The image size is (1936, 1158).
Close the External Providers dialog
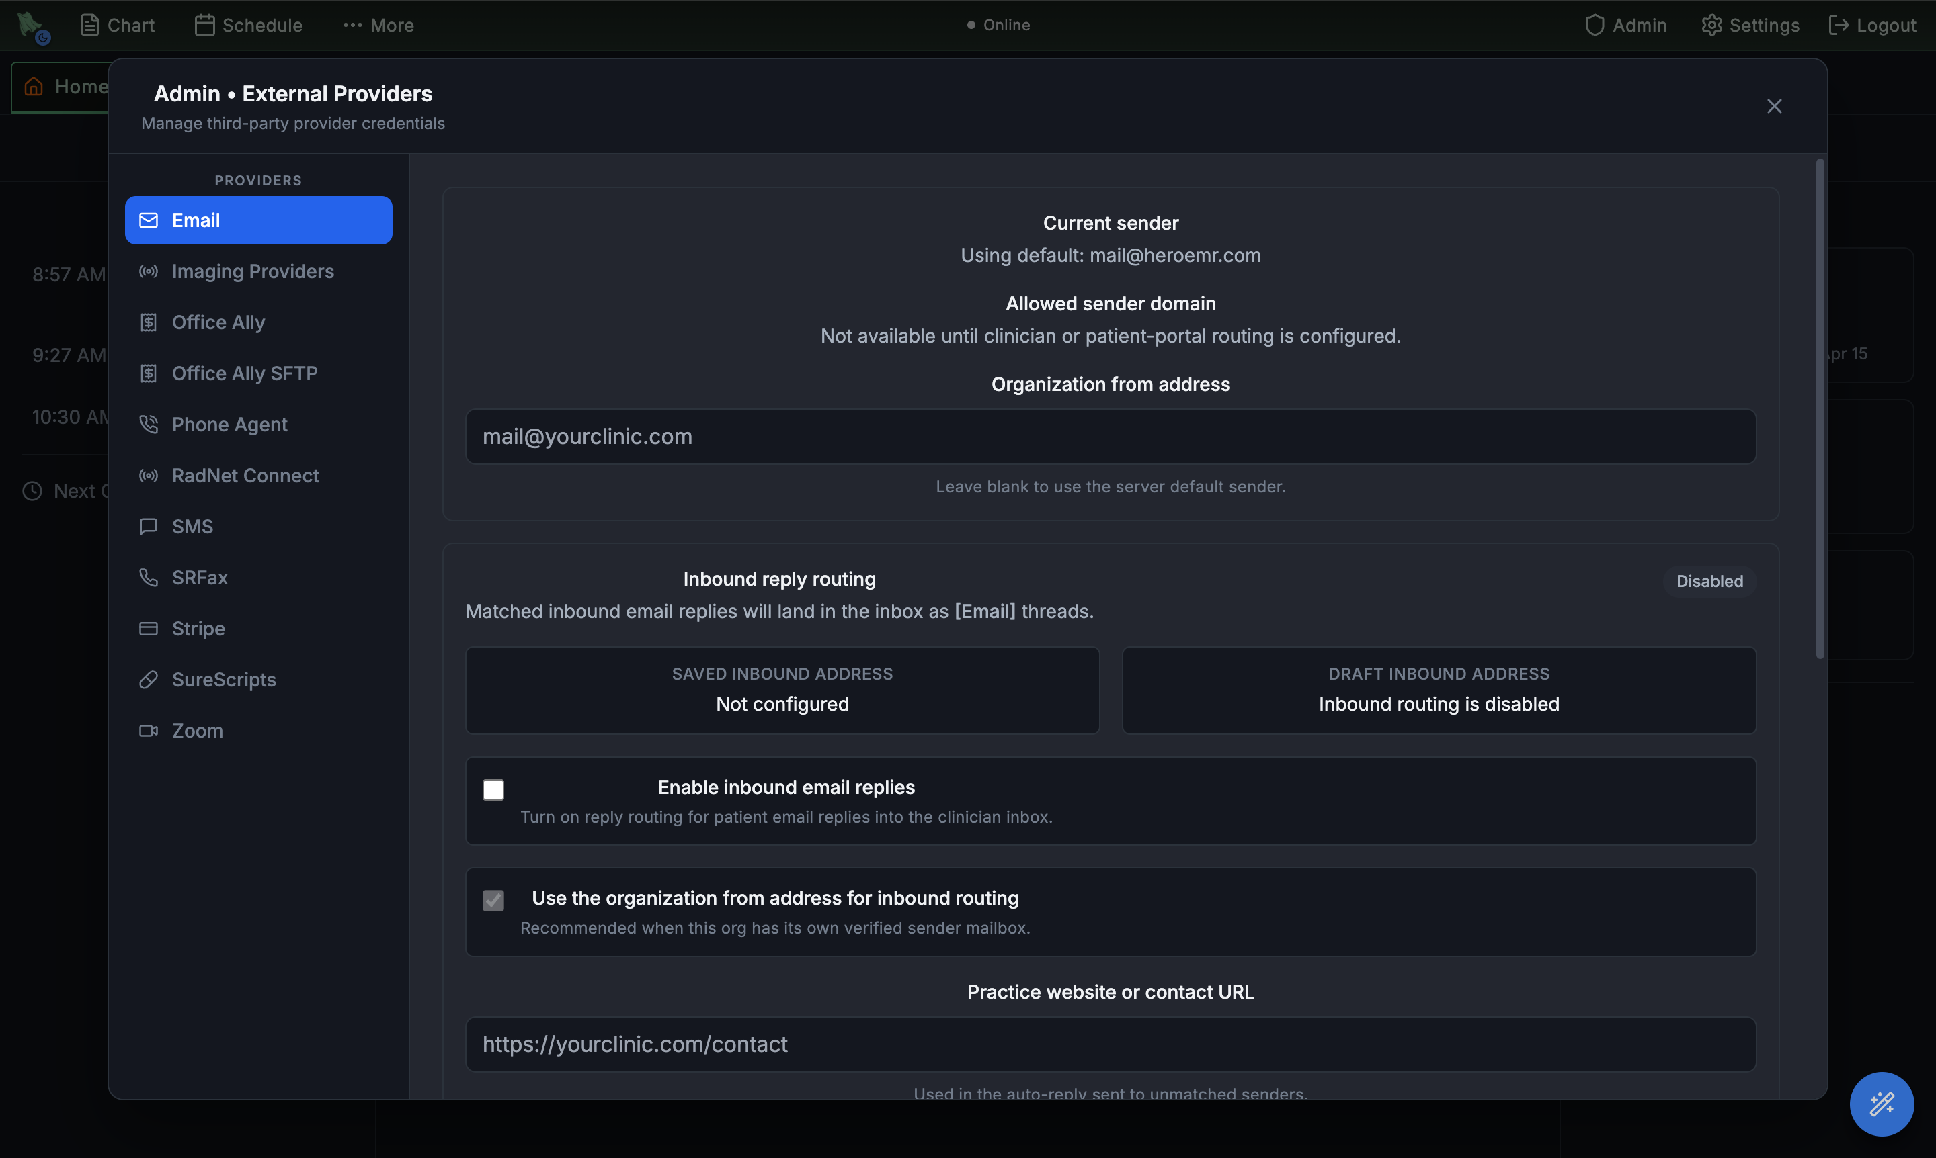1775,106
